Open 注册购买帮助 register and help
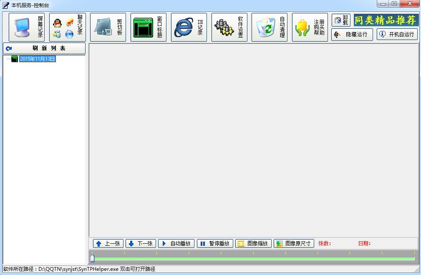This screenshot has width=421, height=275. point(310,28)
